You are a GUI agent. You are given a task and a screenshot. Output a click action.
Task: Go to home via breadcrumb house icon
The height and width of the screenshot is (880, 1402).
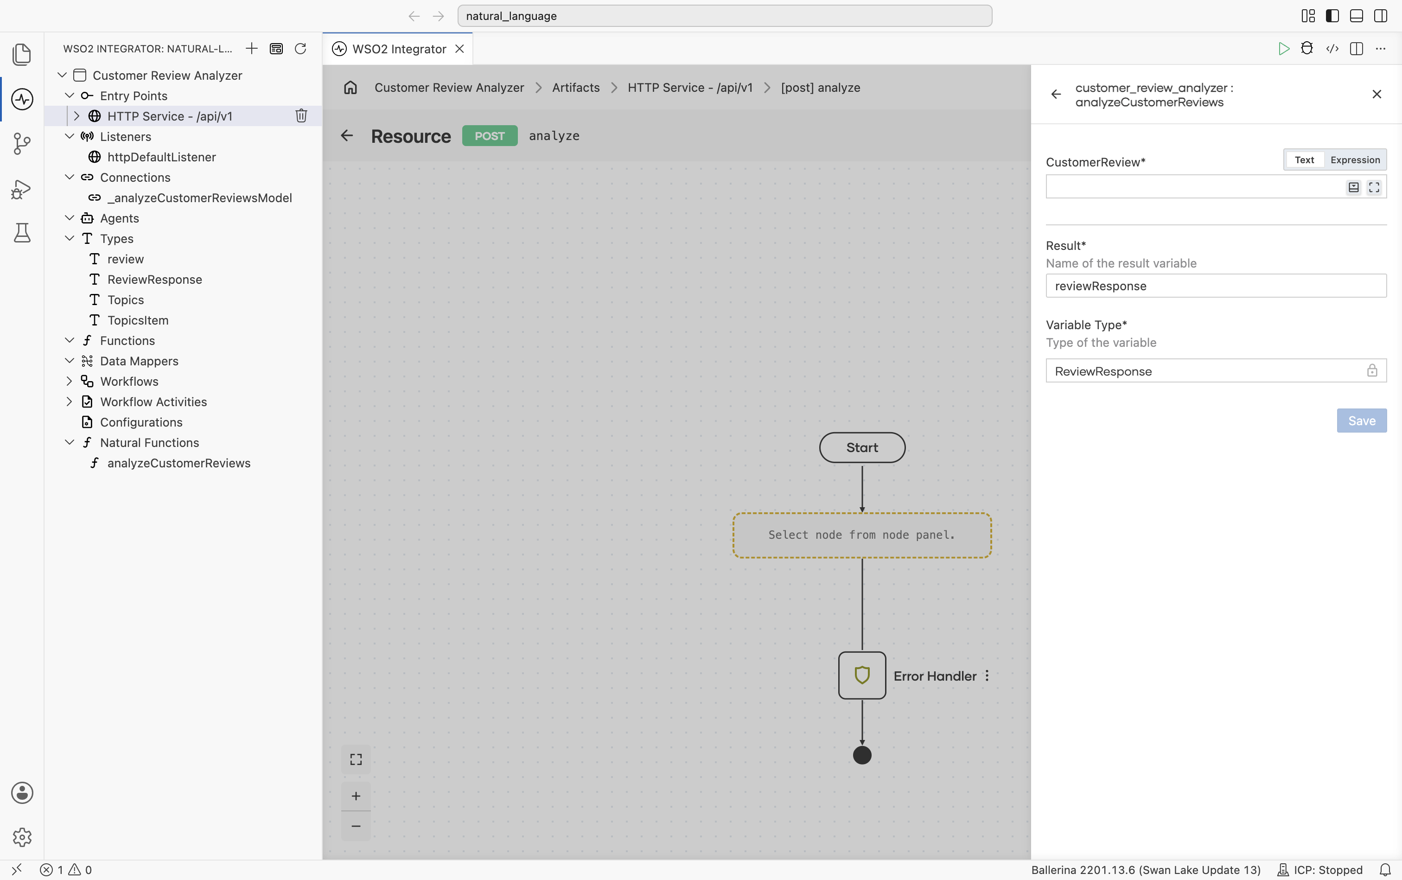[x=350, y=87]
